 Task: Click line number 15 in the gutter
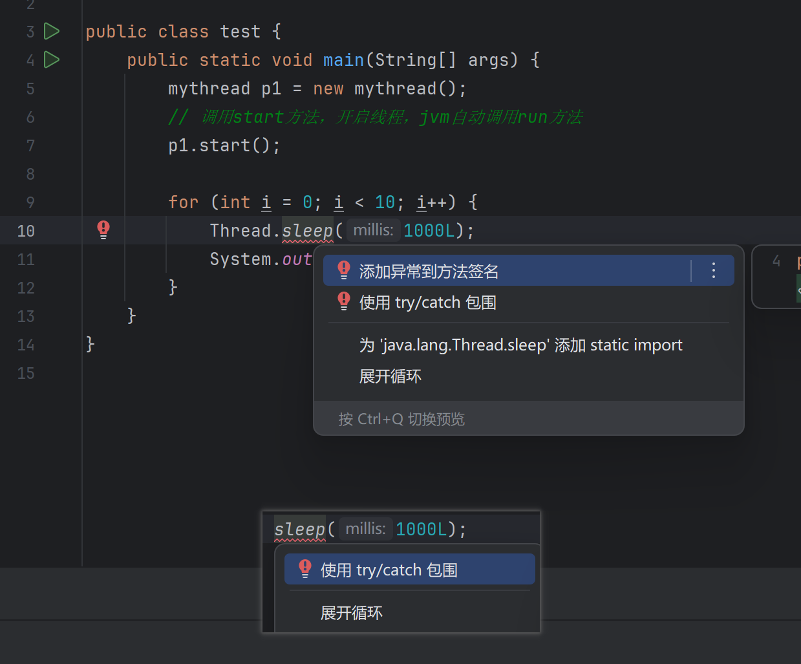(26, 373)
